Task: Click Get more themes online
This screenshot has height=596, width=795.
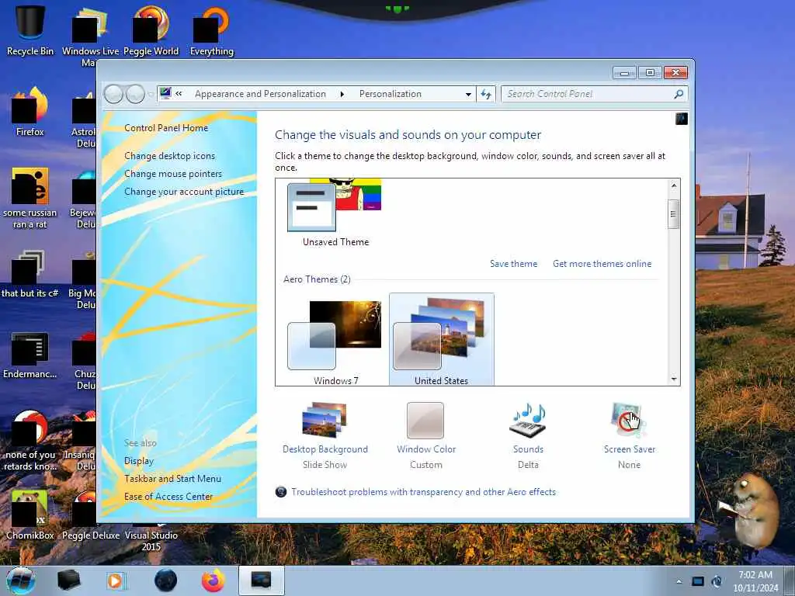Action: 602,264
